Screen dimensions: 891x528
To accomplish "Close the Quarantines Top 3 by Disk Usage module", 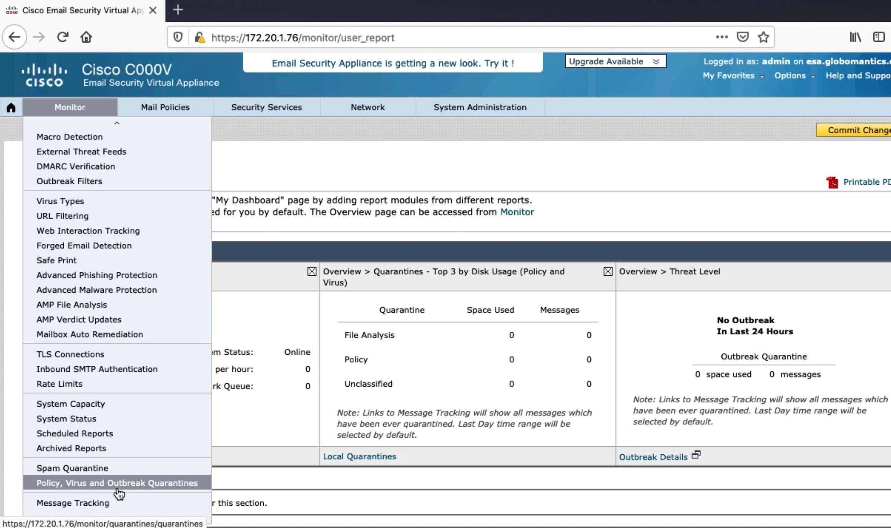I will point(608,272).
